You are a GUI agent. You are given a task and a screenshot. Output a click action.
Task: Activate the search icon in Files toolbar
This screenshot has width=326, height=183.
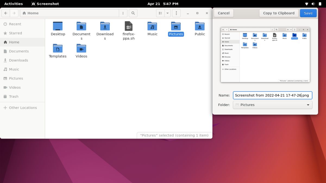tap(133, 13)
